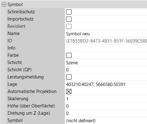Screen dimensions: 147x124
Task: Tick the Importschutz checkbox
Action: pos(69,19)
